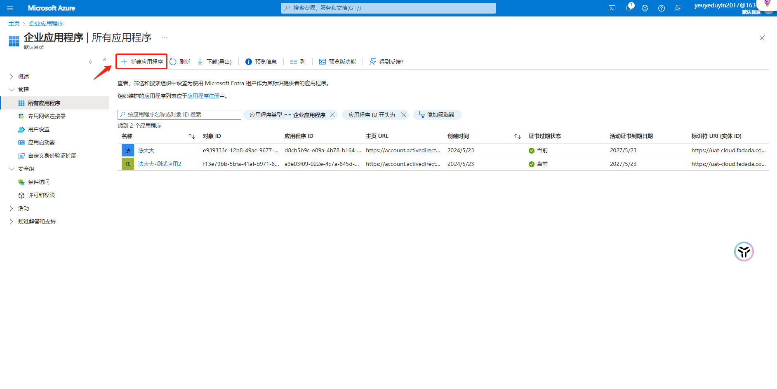Open 许可和权限
Screen dimensions: 777x389
pos(41,195)
